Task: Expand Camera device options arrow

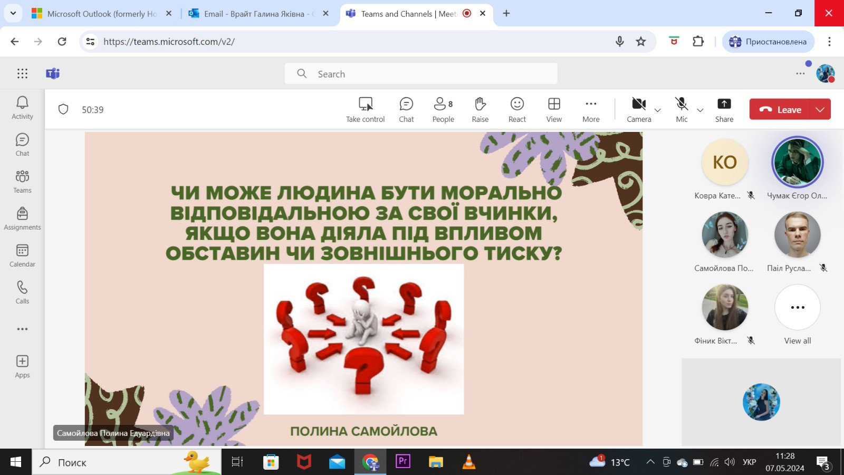Action: click(x=658, y=110)
